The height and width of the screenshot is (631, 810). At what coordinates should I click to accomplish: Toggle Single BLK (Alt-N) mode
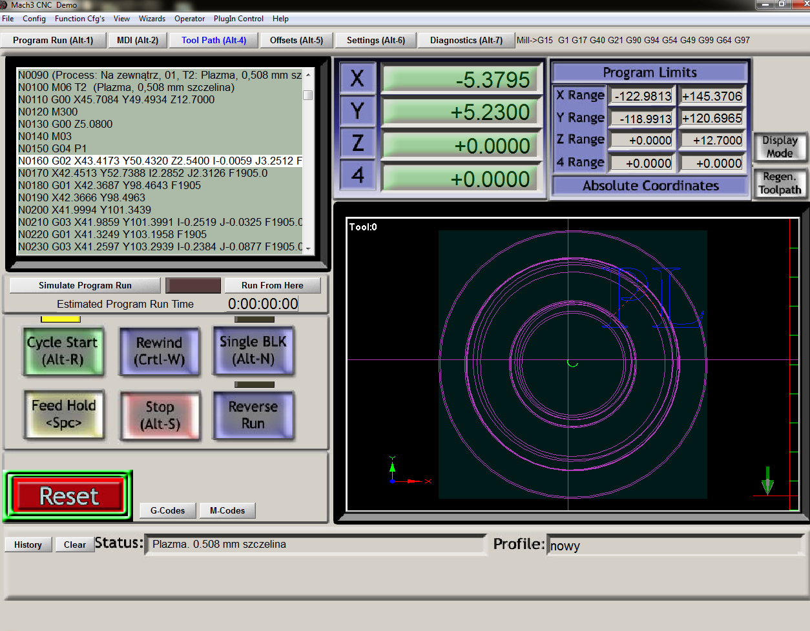pyautogui.click(x=253, y=350)
